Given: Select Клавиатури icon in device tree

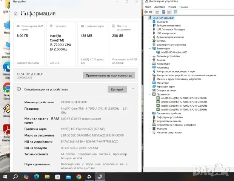Looking at the screenshot, I should pos(154,64).
